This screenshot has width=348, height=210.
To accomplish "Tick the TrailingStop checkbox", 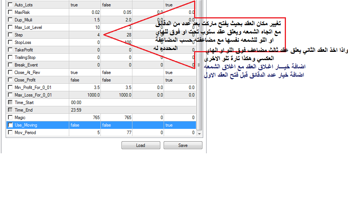I will tap(10, 57).
